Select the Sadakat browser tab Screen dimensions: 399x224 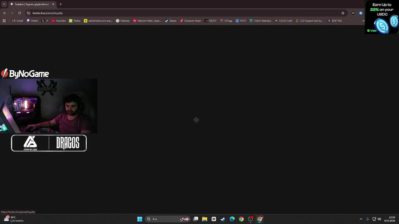[x=32, y=4]
